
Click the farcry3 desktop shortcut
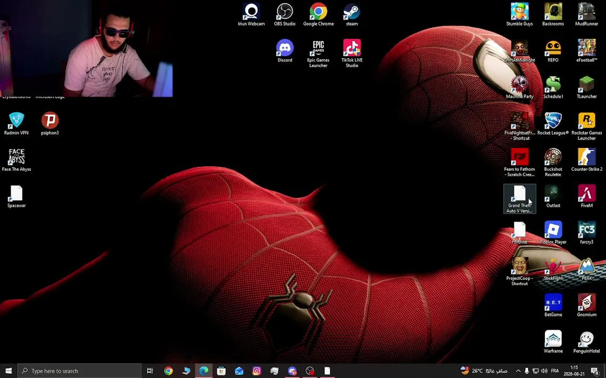(587, 232)
